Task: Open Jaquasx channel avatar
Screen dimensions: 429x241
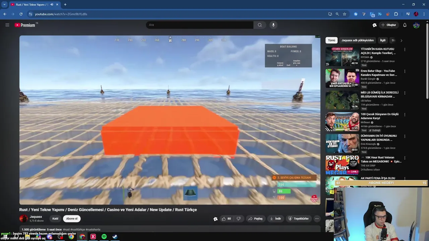Action: 23,219
